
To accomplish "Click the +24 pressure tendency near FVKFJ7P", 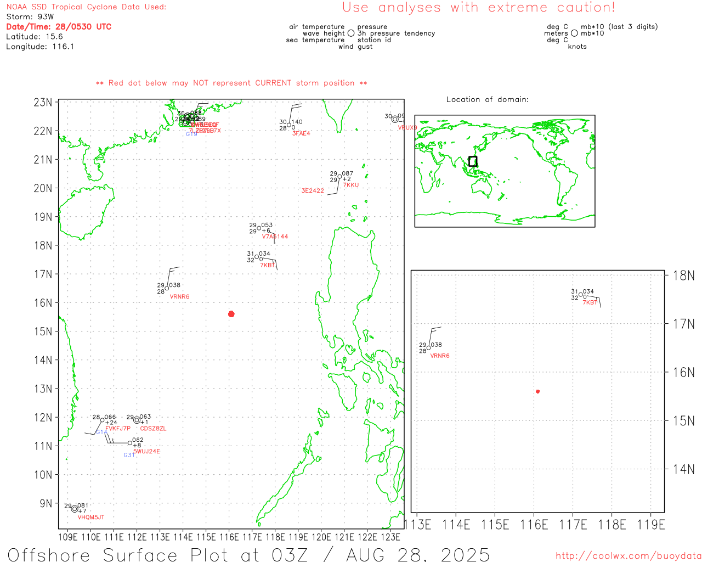I will click(x=111, y=423).
